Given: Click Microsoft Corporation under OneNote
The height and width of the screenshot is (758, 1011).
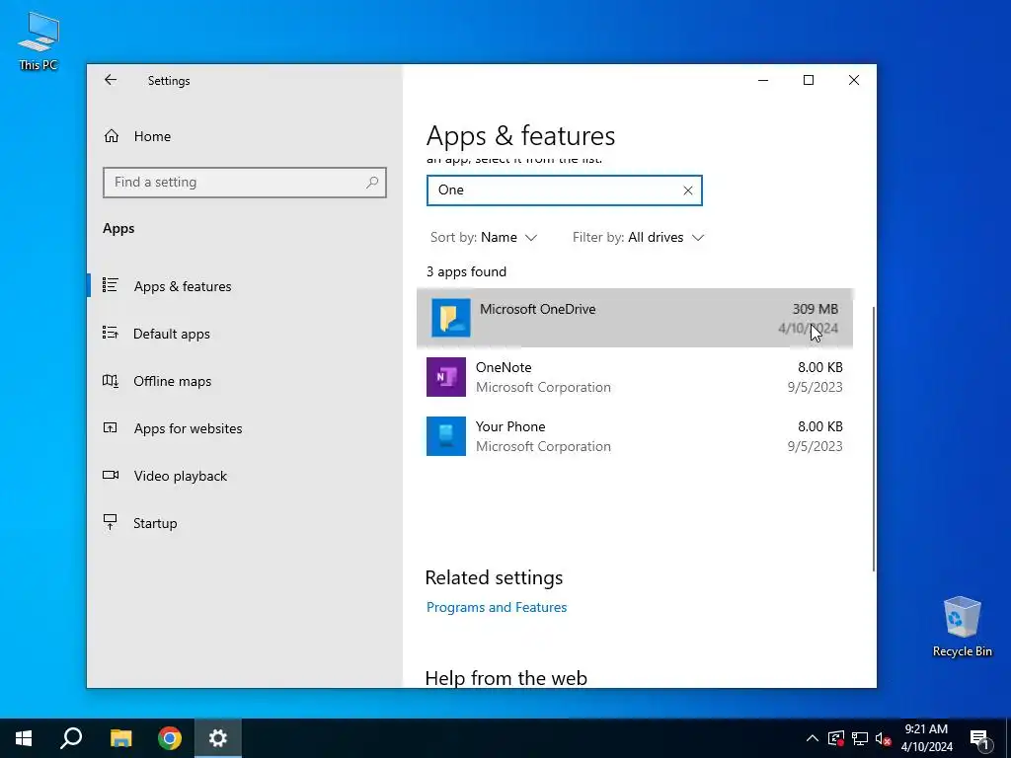Looking at the screenshot, I should [x=543, y=387].
